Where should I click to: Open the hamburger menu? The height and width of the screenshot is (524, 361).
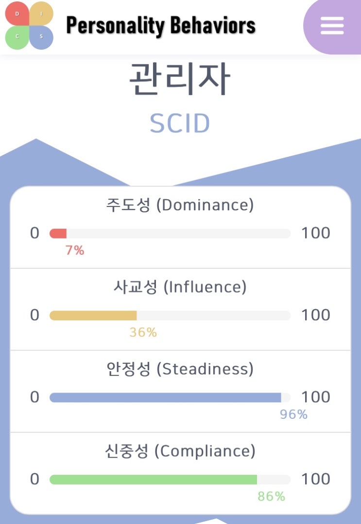pos(332,25)
